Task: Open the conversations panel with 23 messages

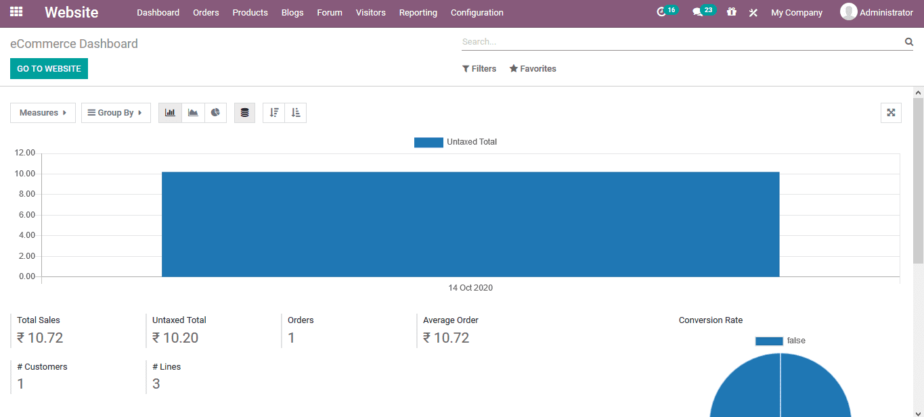Action: [x=703, y=11]
